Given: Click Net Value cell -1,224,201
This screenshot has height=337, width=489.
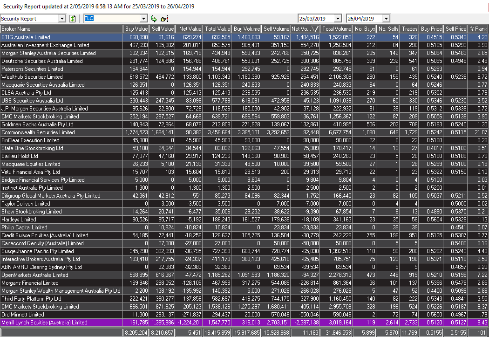Looking at the screenshot, I should (189, 323).
